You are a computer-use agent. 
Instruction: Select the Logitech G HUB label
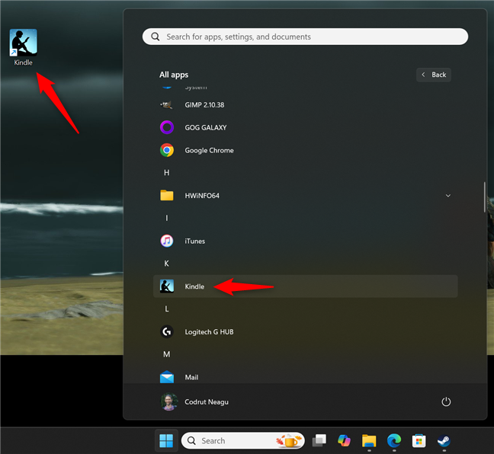coord(209,332)
